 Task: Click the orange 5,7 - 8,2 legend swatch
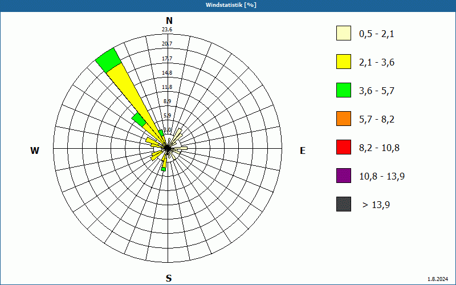click(344, 119)
